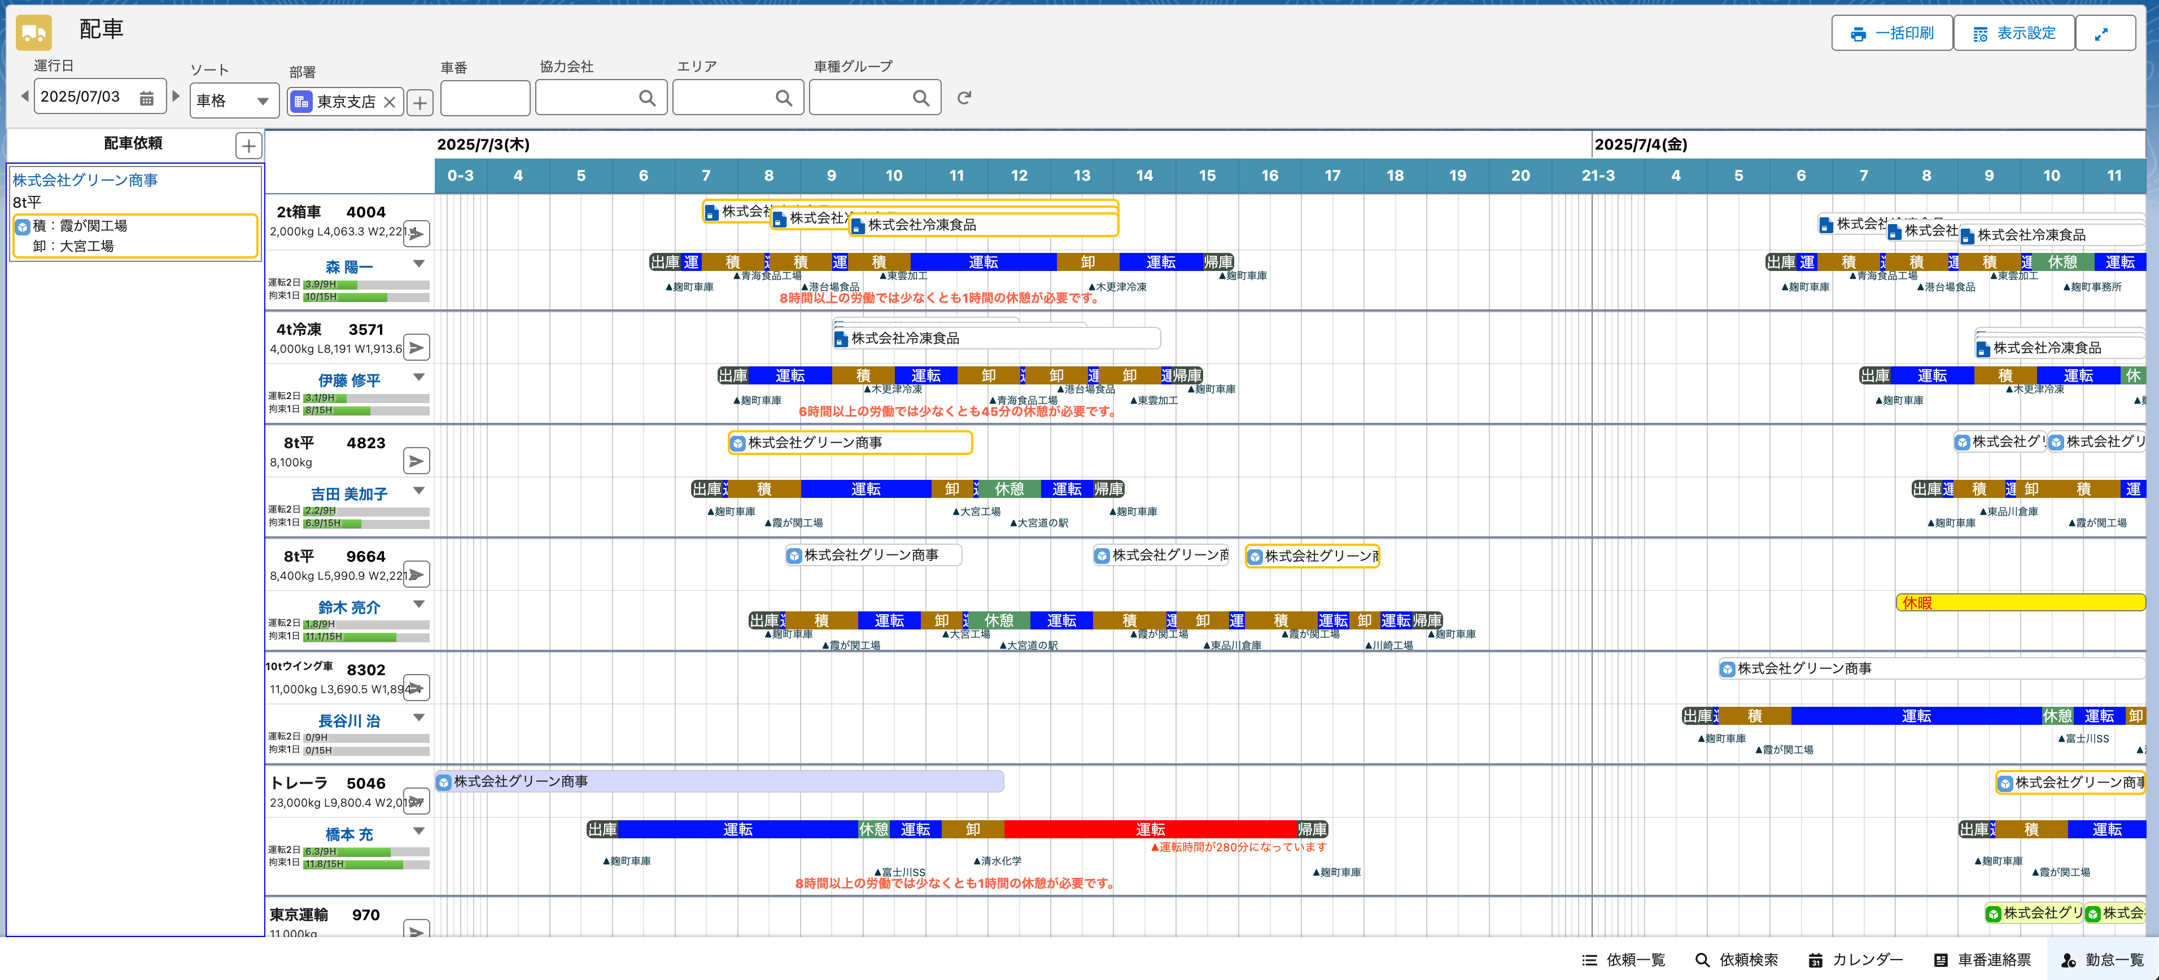Advance to the next 運行日 with the right arrow
Image resolution: width=2159 pixels, height=980 pixels.
coord(176,97)
